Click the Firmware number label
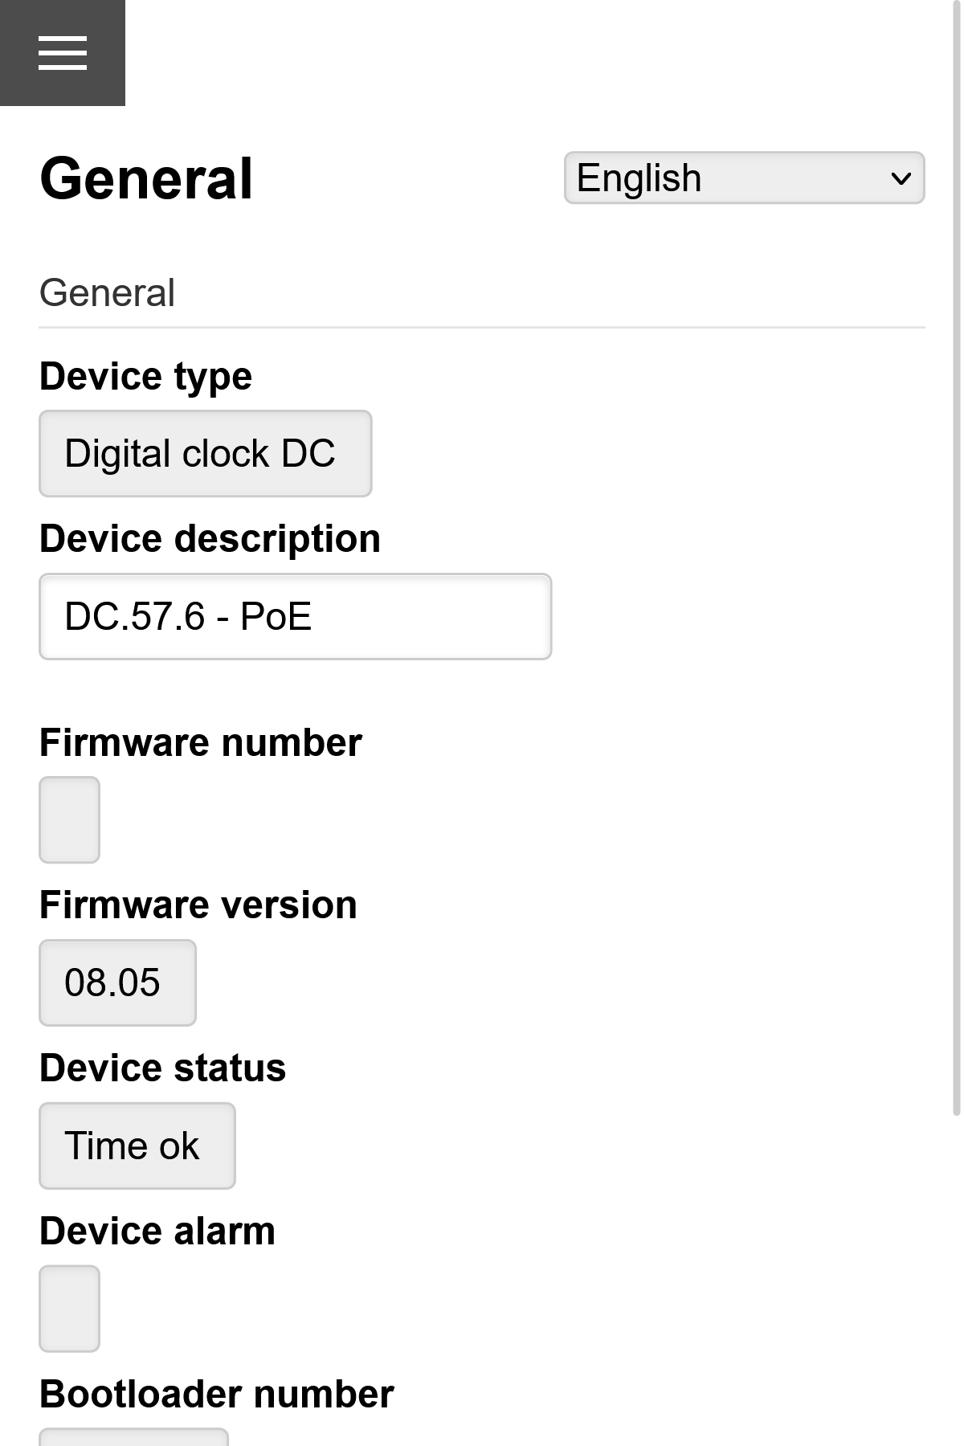This screenshot has width=964, height=1446. [x=201, y=741]
